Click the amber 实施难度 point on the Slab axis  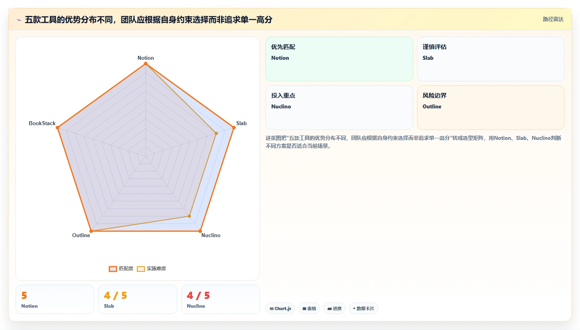216,133
